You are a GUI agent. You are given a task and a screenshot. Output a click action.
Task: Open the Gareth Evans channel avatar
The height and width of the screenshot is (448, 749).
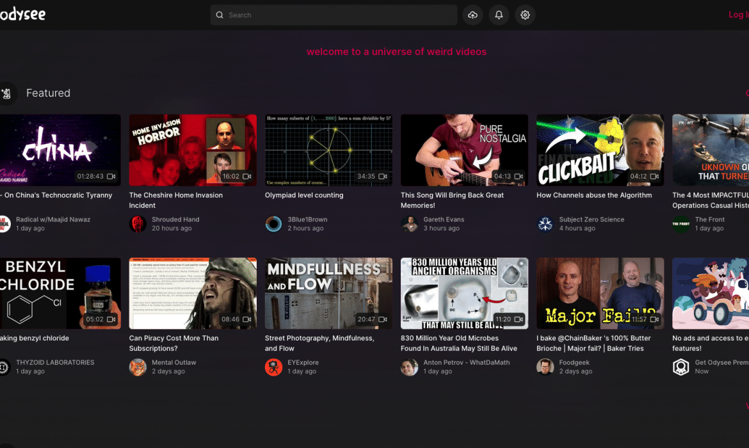pyautogui.click(x=409, y=224)
